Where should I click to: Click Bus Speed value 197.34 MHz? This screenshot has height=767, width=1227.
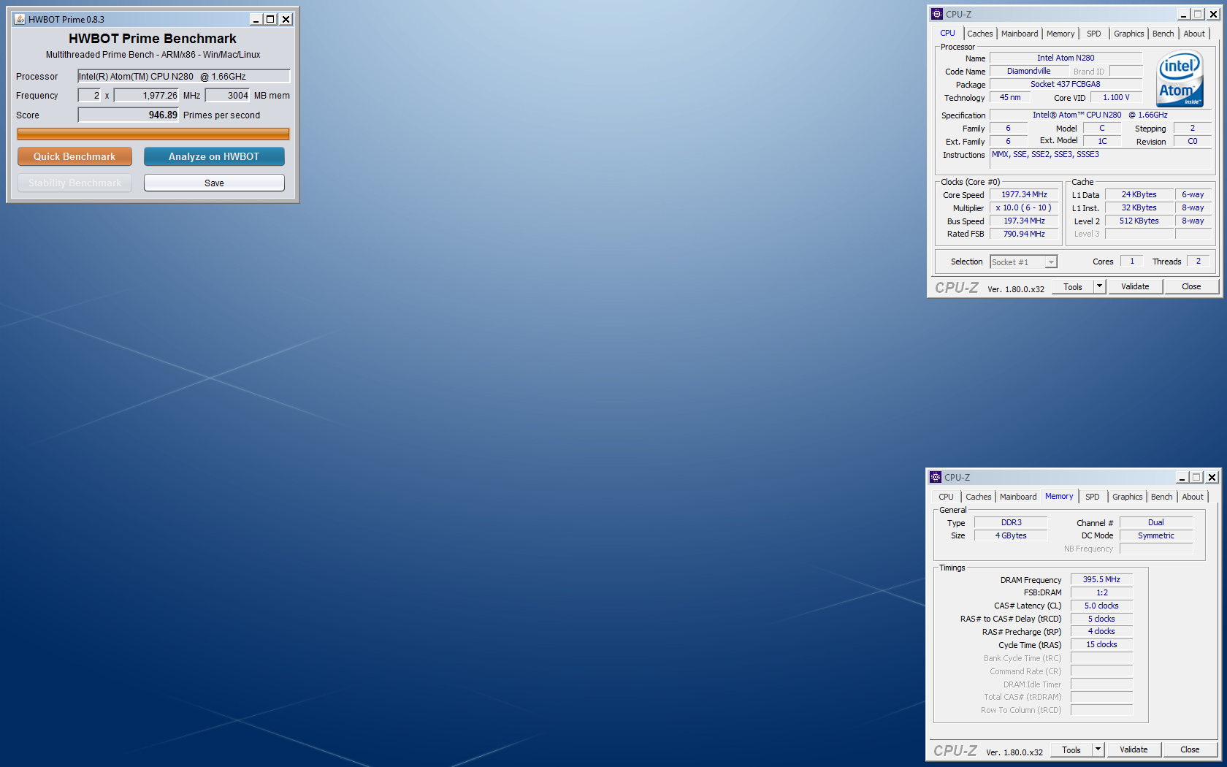pyautogui.click(x=1024, y=221)
